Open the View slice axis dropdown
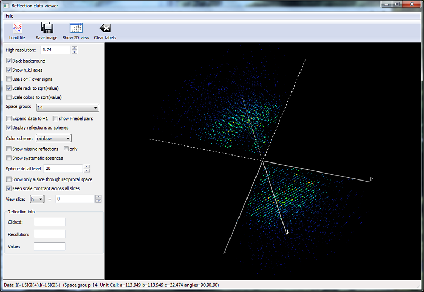 click(38, 199)
